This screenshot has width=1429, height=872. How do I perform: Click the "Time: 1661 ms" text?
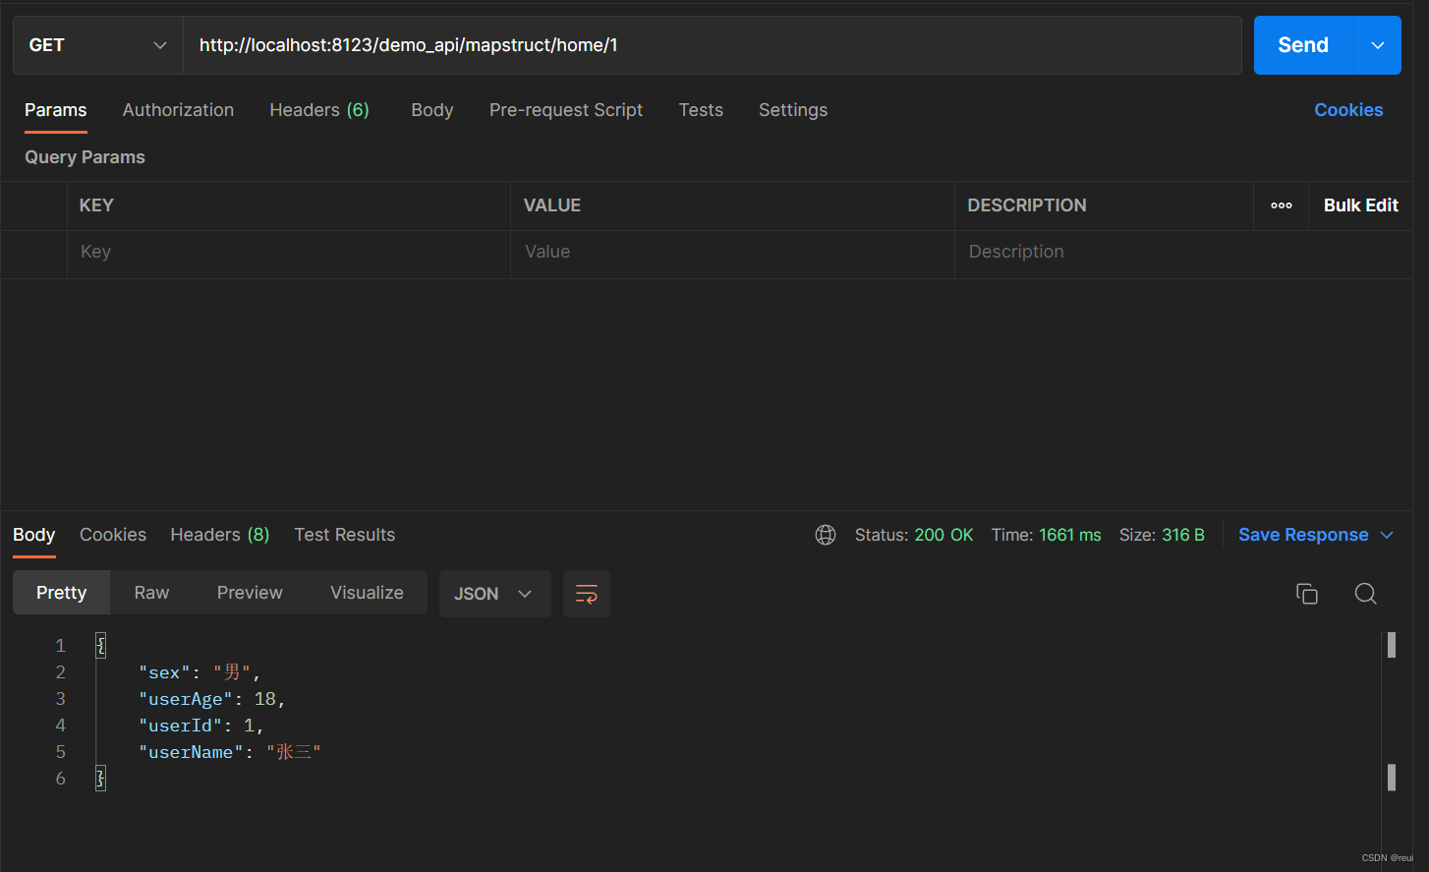pyautogui.click(x=1046, y=535)
